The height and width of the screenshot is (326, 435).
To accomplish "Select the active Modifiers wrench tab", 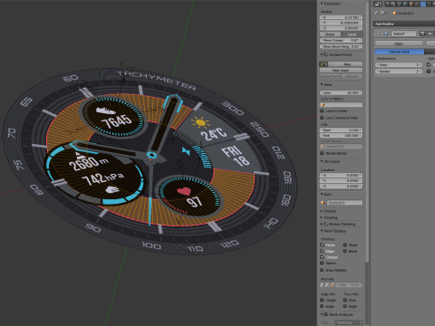I will pos(423,4).
